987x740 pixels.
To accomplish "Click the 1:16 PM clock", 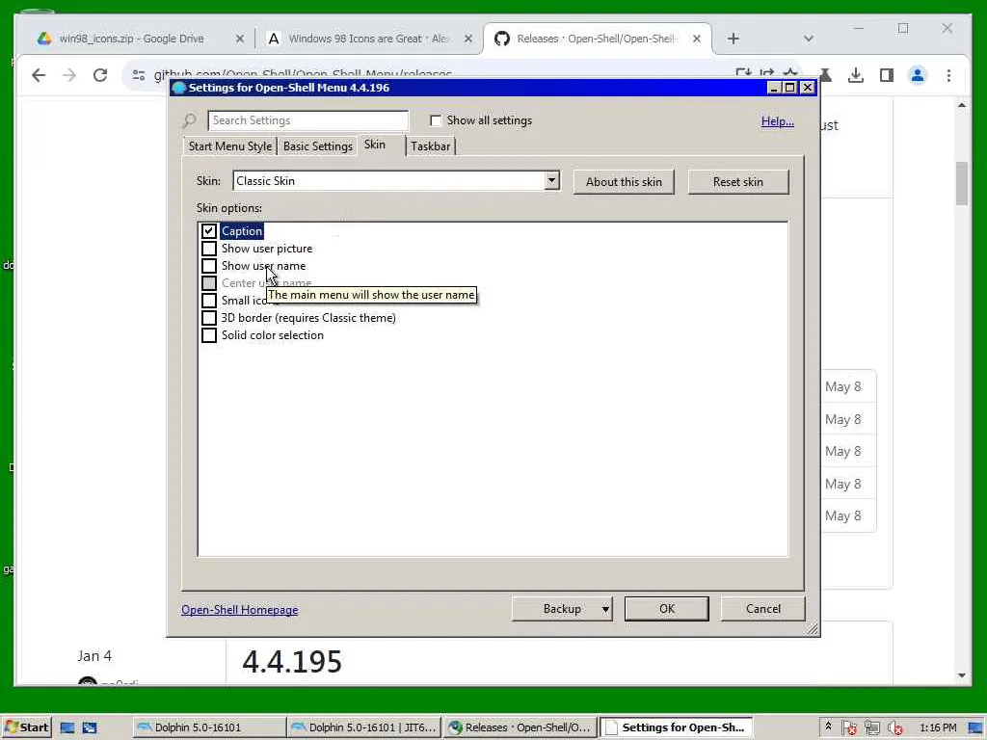I will (937, 727).
